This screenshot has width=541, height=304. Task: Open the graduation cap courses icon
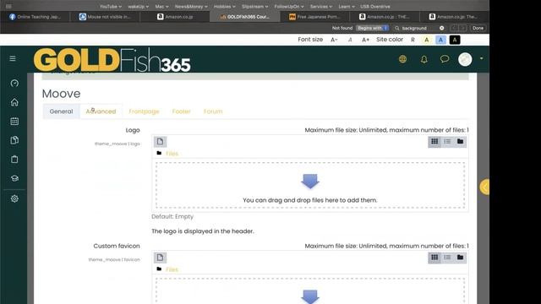click(x=14, y=178)
